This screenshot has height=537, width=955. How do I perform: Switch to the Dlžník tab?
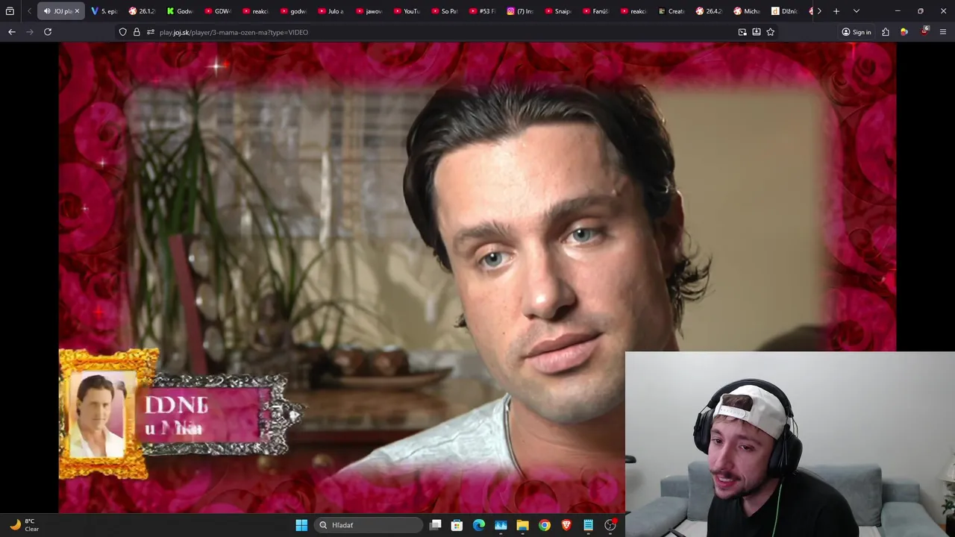pyautogui.click(x=786, y=11)
